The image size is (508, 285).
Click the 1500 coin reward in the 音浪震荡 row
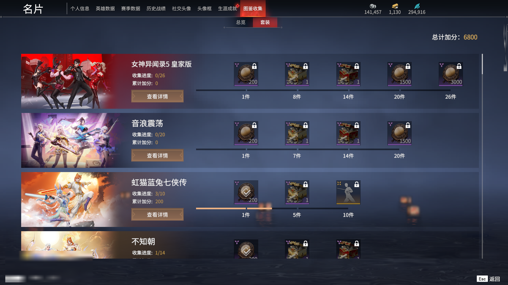[x=399, y=133]
